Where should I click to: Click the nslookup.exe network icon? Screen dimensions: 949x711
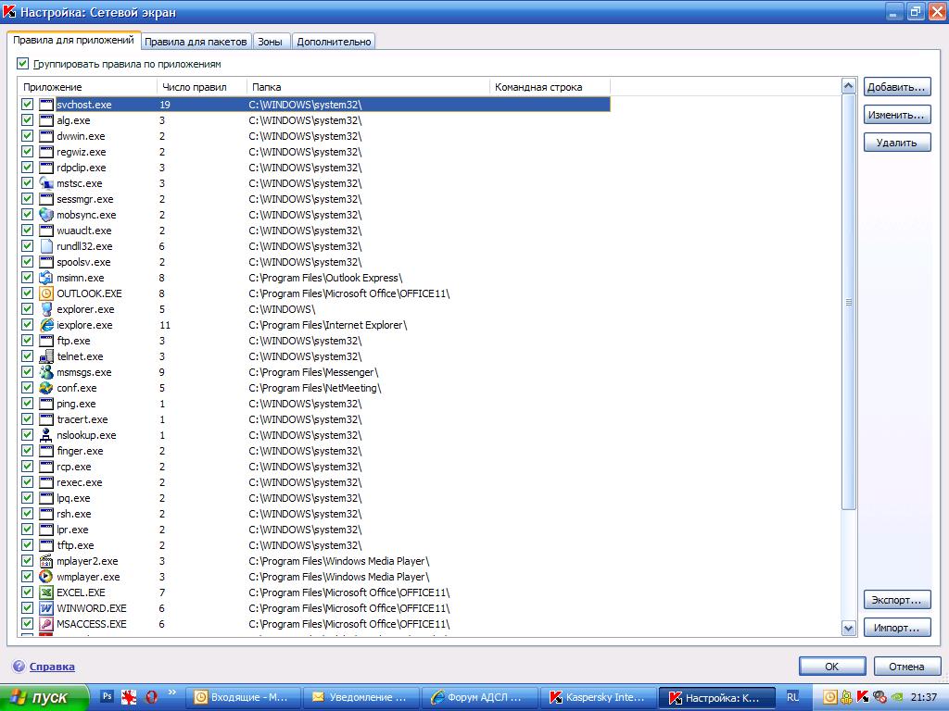point(46,435)
